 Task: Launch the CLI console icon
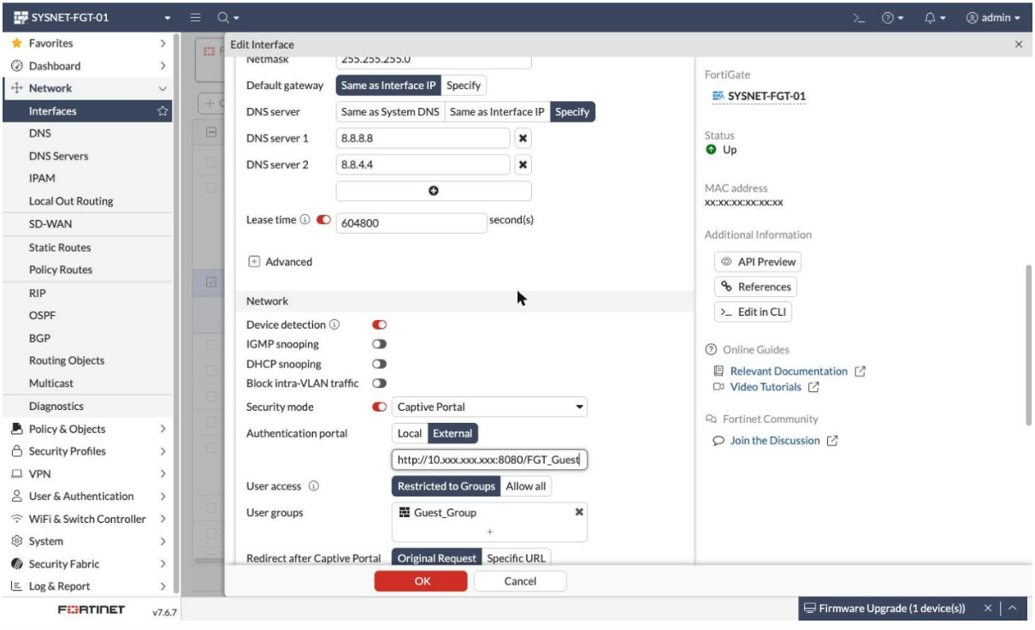(x=861, y=17)
